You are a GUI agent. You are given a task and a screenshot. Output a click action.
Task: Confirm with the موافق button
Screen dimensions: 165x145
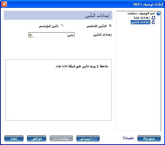(36, 138)
